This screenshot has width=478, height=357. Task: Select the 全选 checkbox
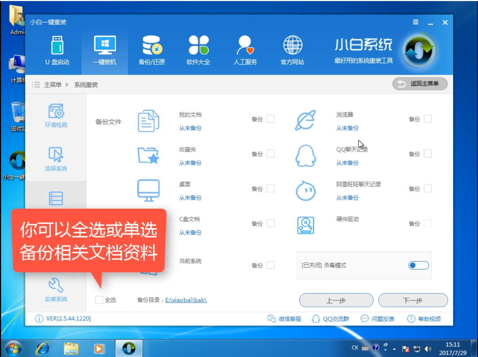tap(99, 300)
